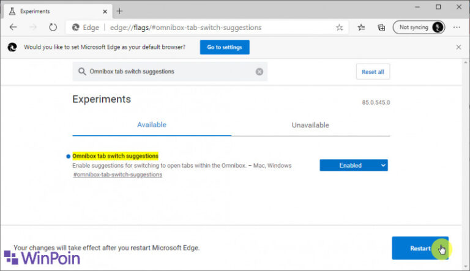Click the Restart button
The width and height of the screenshot is (470, 271).
(x=420, y=248)
